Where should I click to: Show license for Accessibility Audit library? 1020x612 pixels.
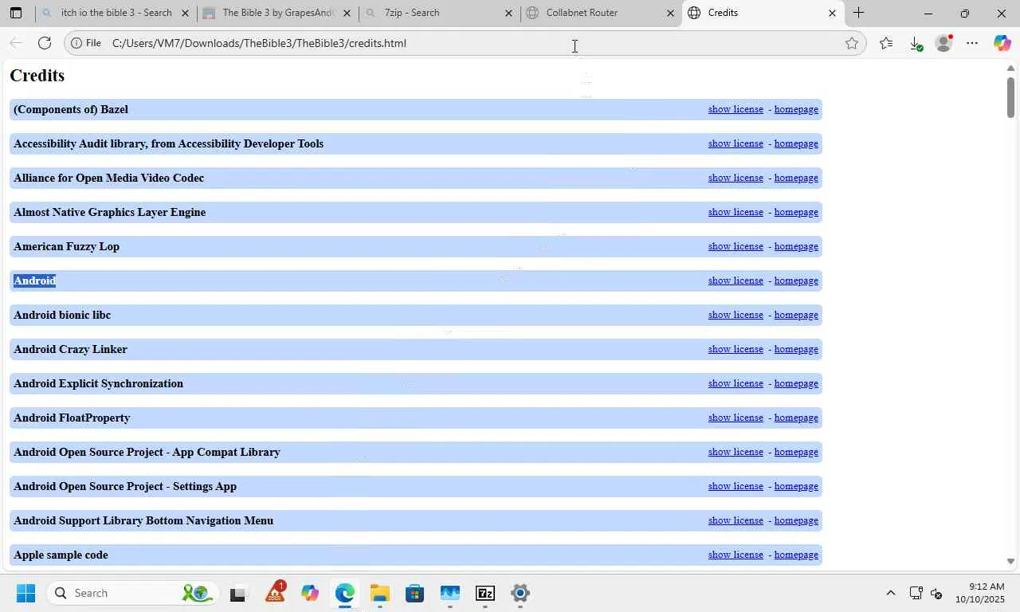click(736, 143)
